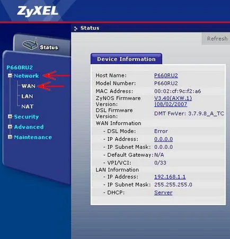This screenshot has height=239, width=230.
Task: Click the DMT FwVer DSL firmware value
Action: coord(189,113)
